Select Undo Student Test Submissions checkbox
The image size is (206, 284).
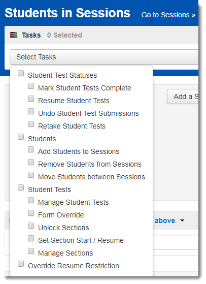pos(31,111)
